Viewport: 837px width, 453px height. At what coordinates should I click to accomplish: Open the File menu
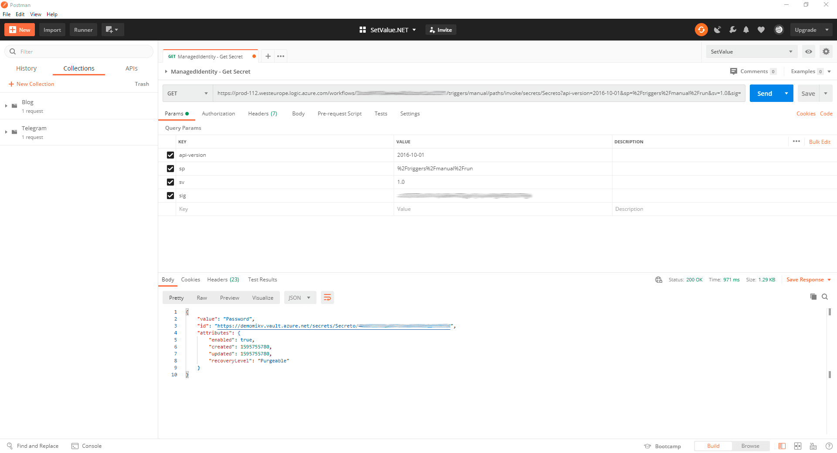pos(7,14)
